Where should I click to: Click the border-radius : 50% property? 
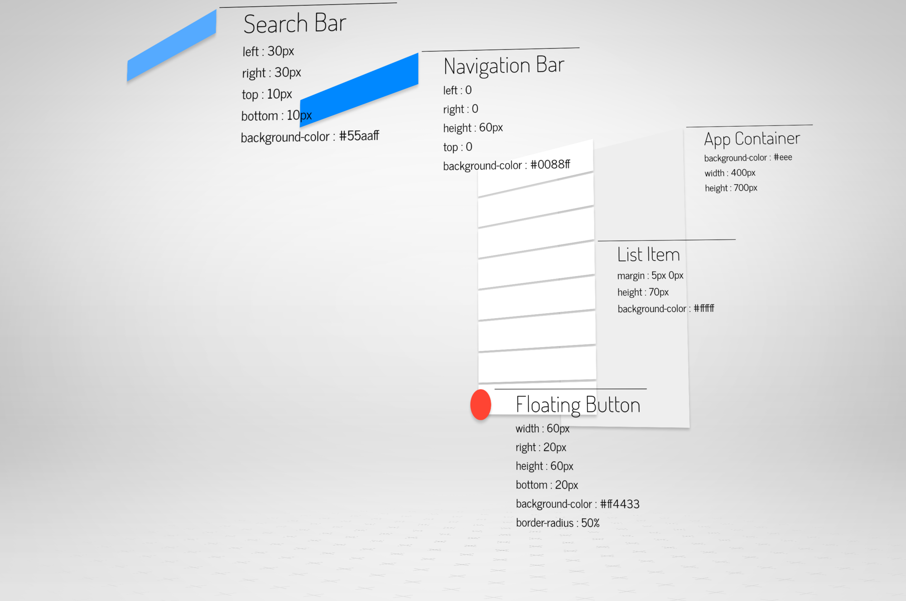(557, 523)
